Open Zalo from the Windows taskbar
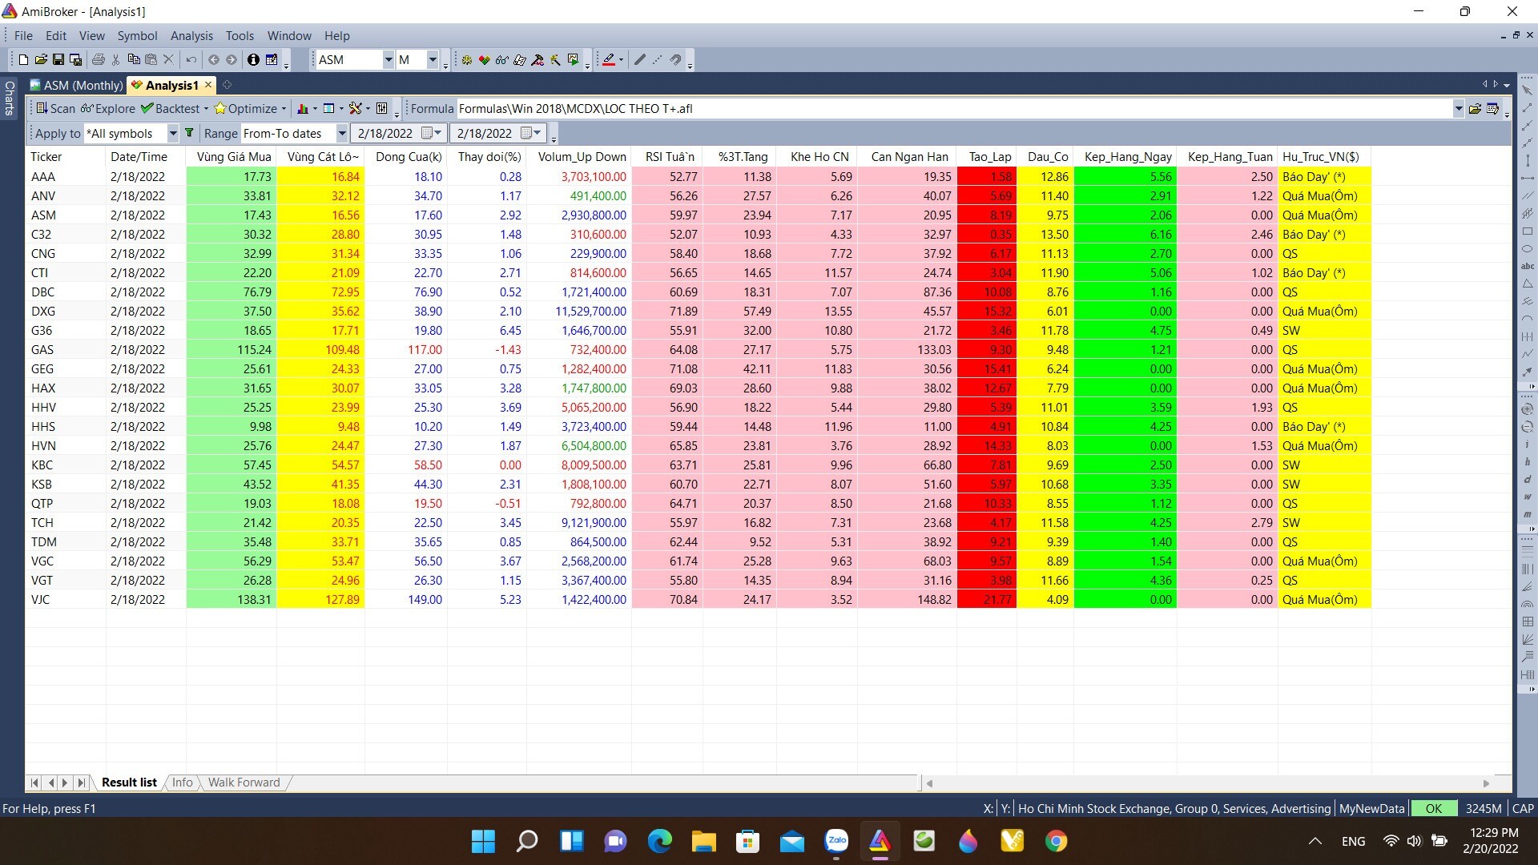1538x865 pixels. pyautogui.click(x=836, y=841)
